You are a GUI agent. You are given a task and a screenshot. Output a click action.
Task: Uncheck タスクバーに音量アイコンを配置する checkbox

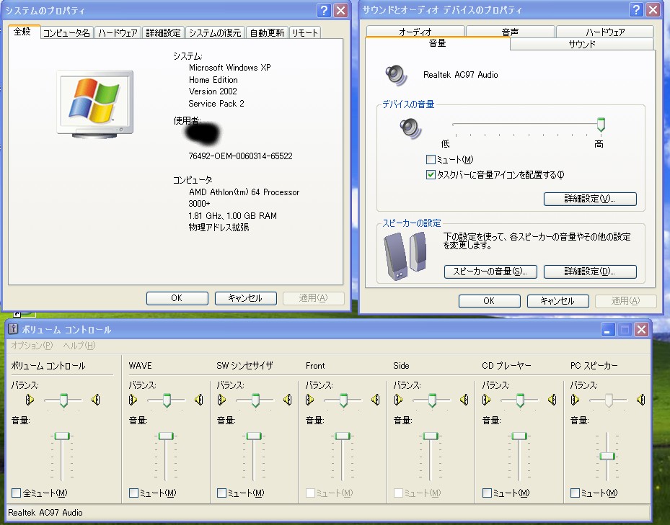(x=431, y=174)
